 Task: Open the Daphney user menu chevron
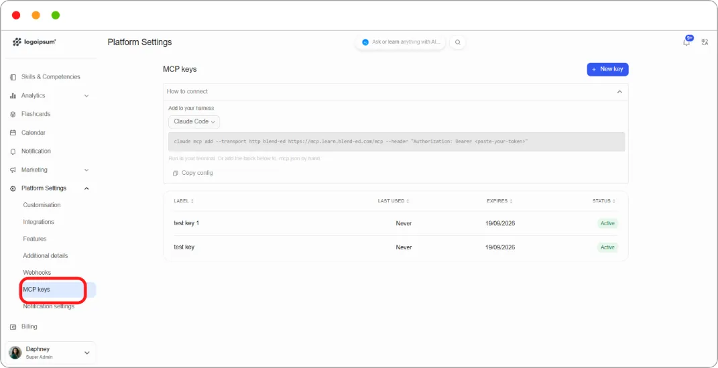87,353
